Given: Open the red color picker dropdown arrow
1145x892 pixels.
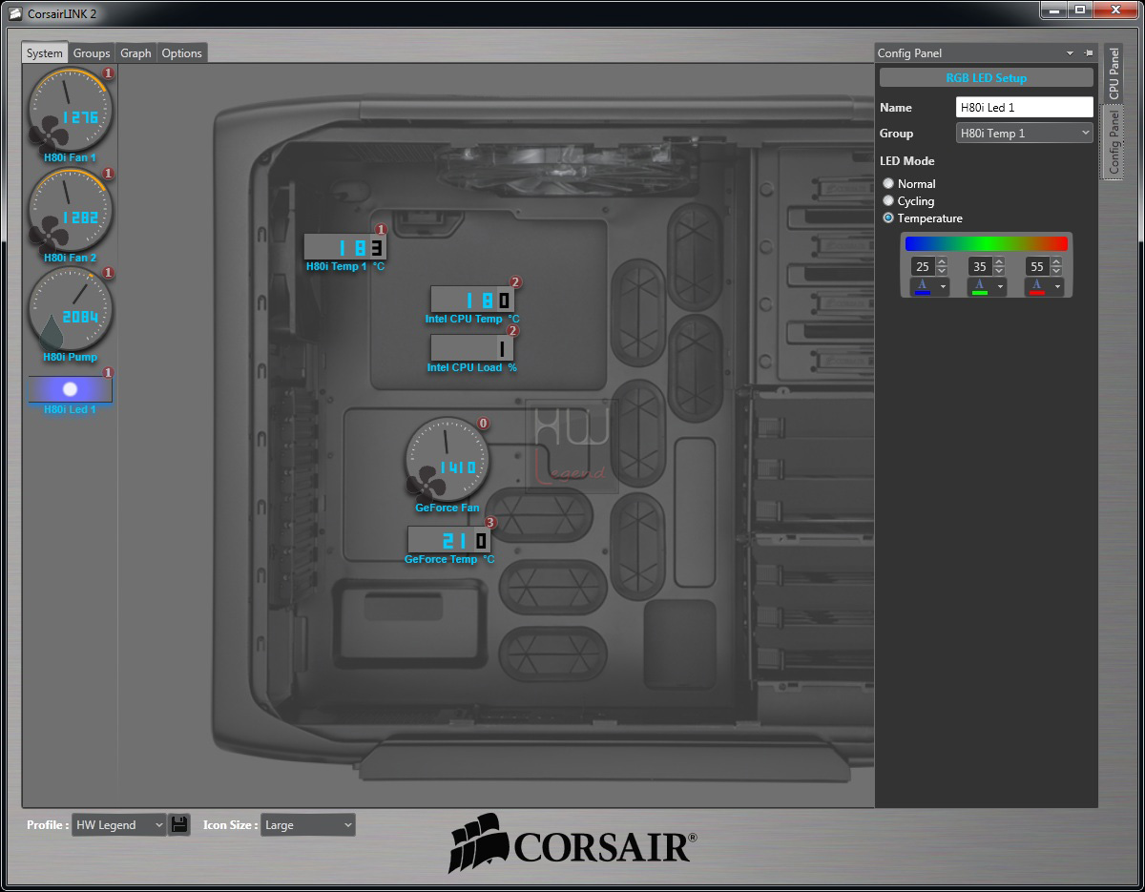Looking at the screenshot, I should [x=1057, y=287].
